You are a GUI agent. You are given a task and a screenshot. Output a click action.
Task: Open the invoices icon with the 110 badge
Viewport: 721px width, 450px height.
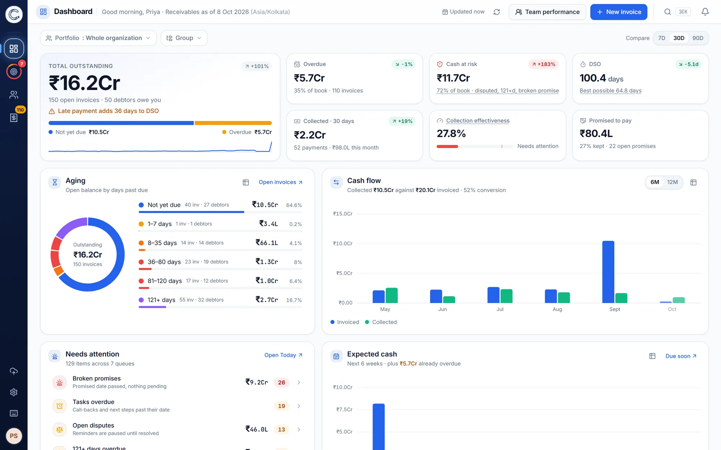(14, 118)
